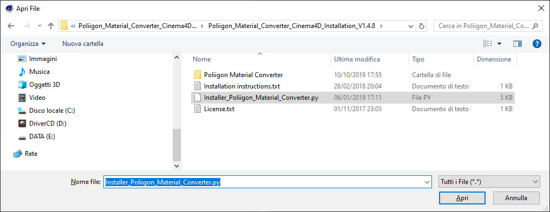Expand the Nome file dropdown arrow
The height and width of the screenshot is (212, 550).
[427, 182]
